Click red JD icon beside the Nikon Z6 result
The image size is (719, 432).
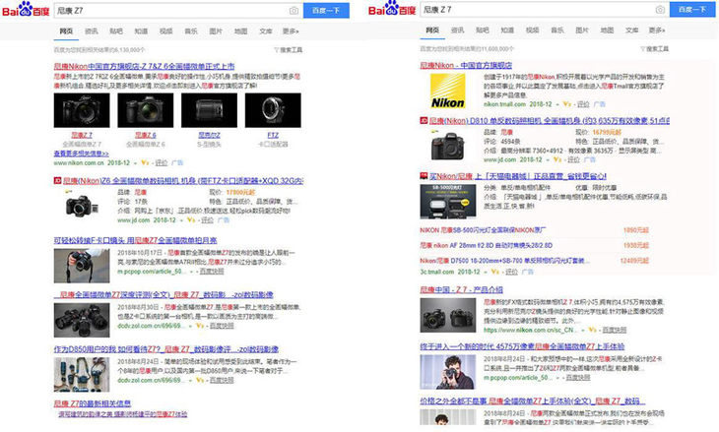coord(57,181)
